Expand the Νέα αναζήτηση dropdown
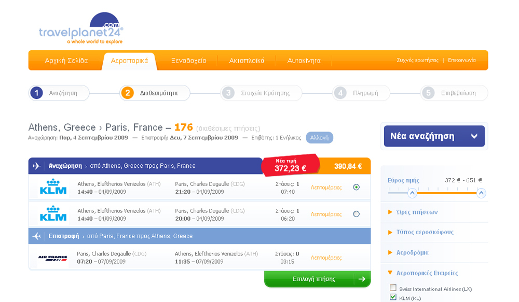 [x=474, y=136]
